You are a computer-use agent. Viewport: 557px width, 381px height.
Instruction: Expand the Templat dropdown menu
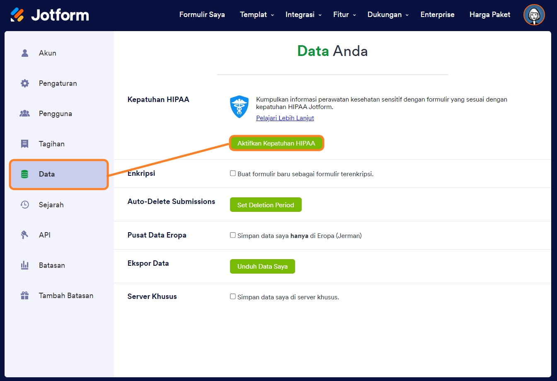[x=257, y=15]
